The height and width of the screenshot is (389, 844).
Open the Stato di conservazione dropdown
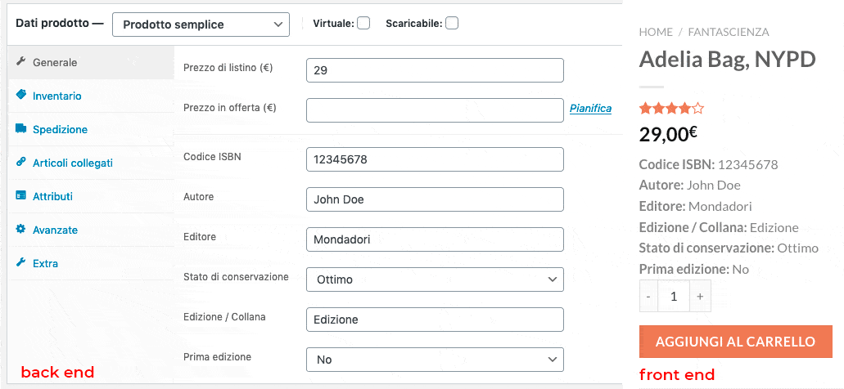[435, 279]
